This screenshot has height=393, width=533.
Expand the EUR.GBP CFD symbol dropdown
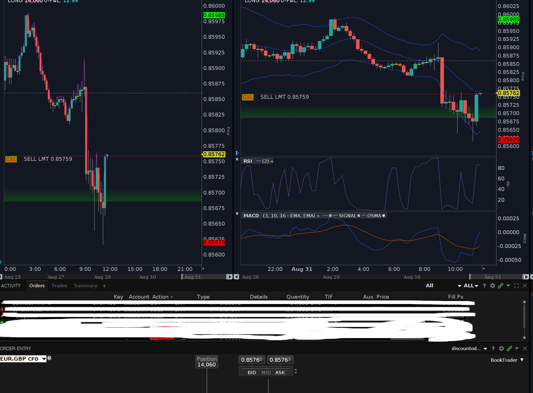click(x=44, y=359)
